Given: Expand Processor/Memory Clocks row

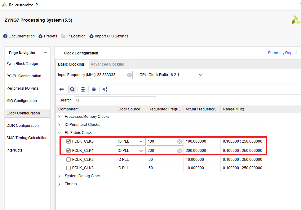Looking at the screenshot, I should 59,117.
